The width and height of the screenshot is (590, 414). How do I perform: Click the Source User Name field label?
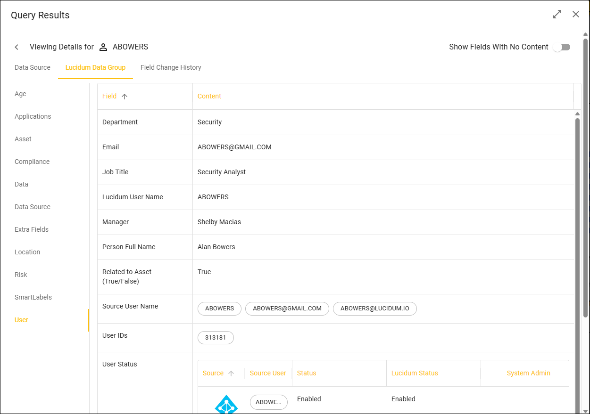pos(130,306)
